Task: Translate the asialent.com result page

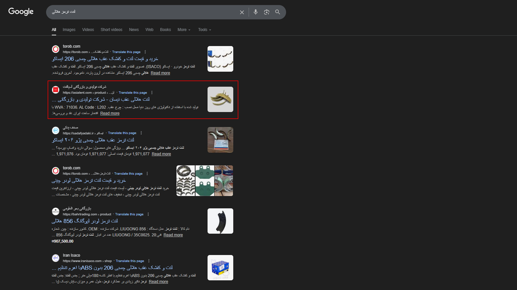Action: point(133,93)
